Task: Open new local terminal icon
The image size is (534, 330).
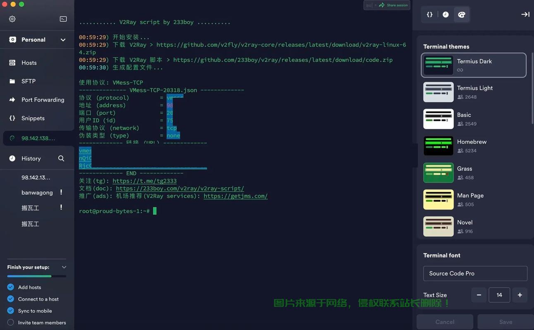Action: 63,19
